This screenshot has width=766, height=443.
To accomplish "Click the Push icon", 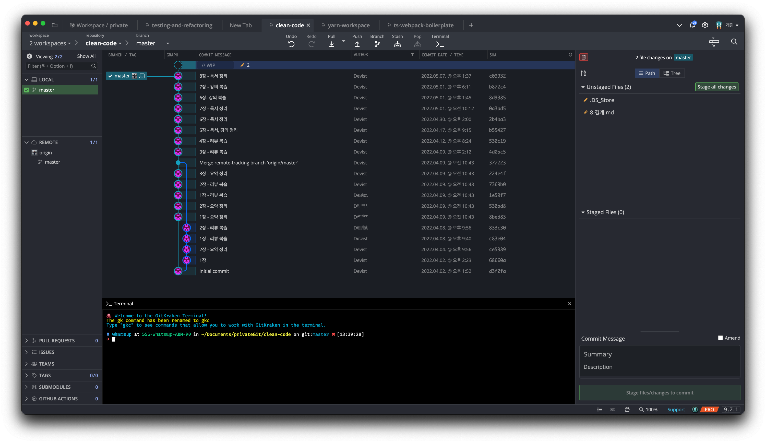I will pyautogui.click(x=357, y=44).
